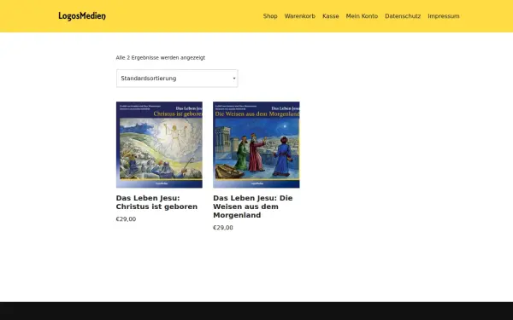Open the Kasse menu item
Viewport: 513px width, 320px height.
(x=330, y=16)
